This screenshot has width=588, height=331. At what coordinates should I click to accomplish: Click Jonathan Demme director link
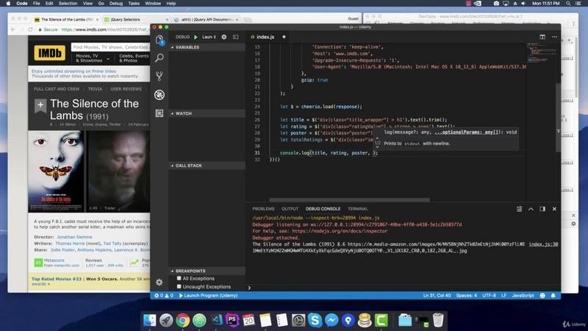pyautogui.click(x=74, y=237)
